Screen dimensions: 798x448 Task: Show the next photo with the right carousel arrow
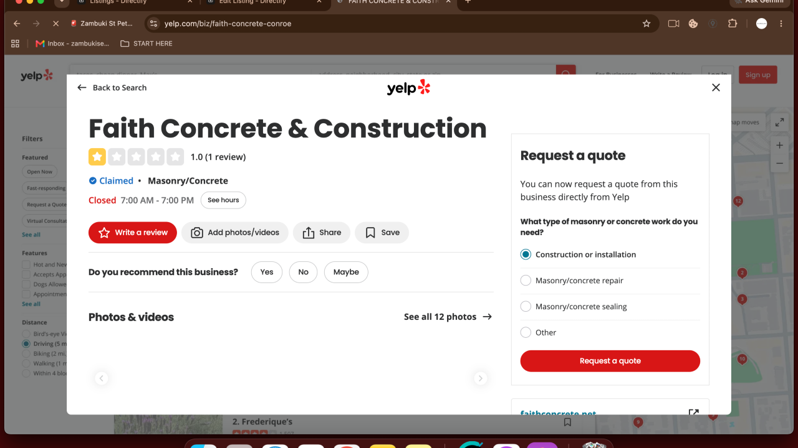coord(480,378)
